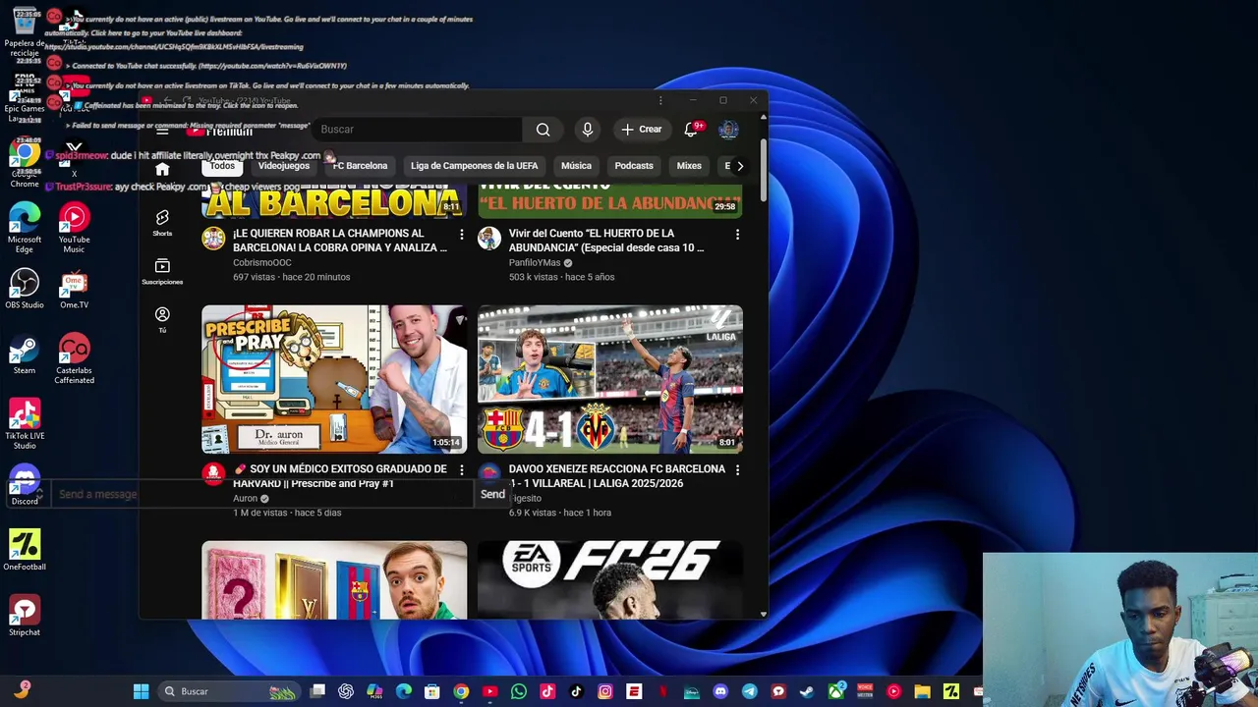Open the Auron channel link

pos(245,498)
